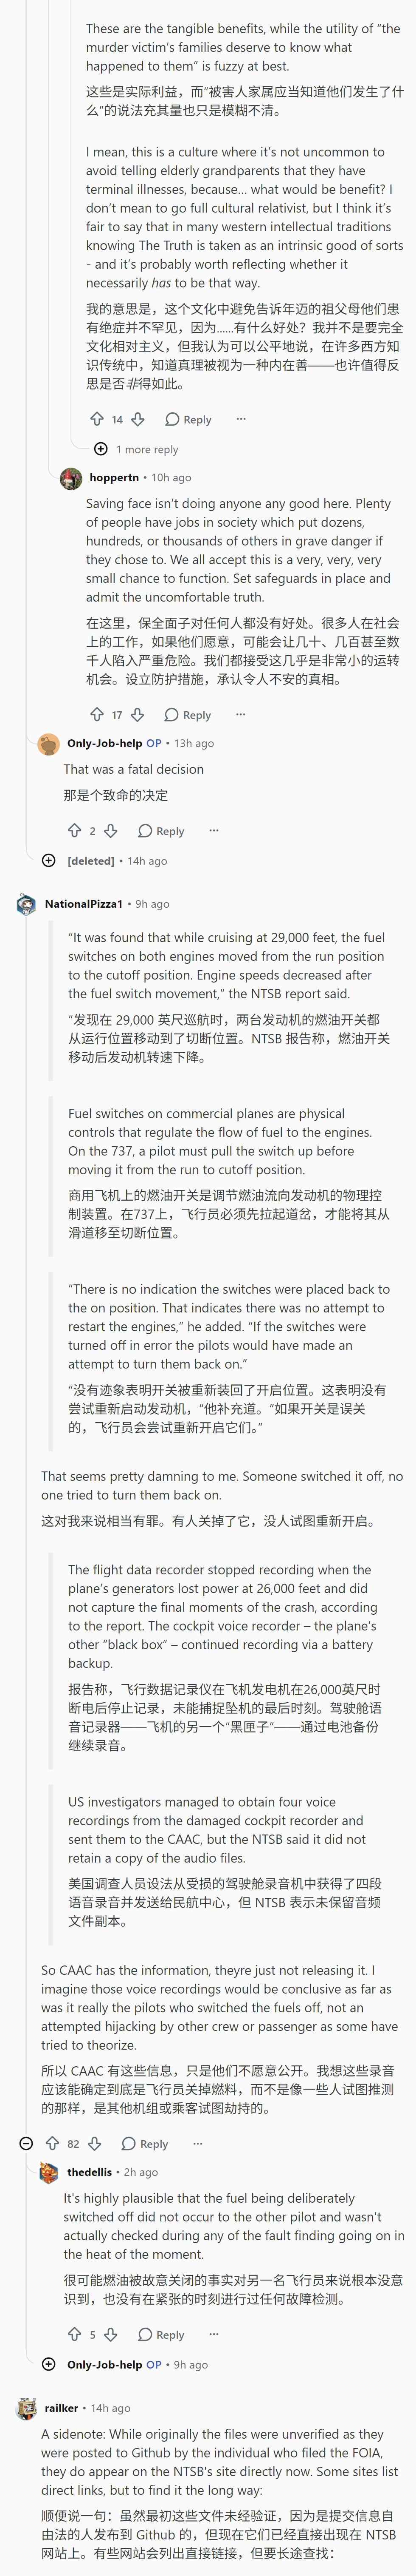Screen dimensions: 416x2576
Task: Open more options on the 14-point comment
Action: click(x=240, y=419)
